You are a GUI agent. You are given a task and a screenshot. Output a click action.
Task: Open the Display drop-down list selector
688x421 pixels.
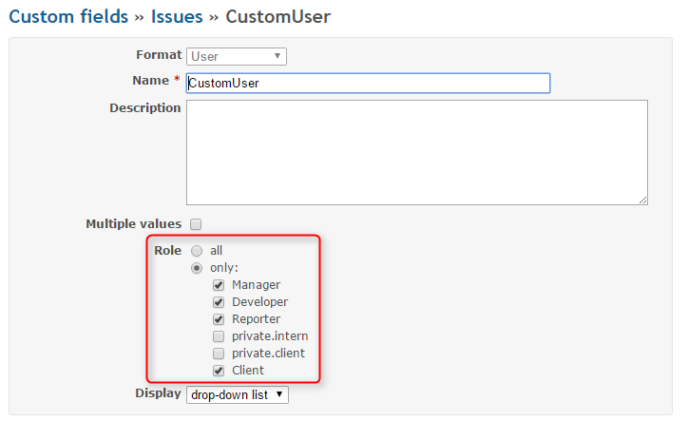tap(238, 394)
